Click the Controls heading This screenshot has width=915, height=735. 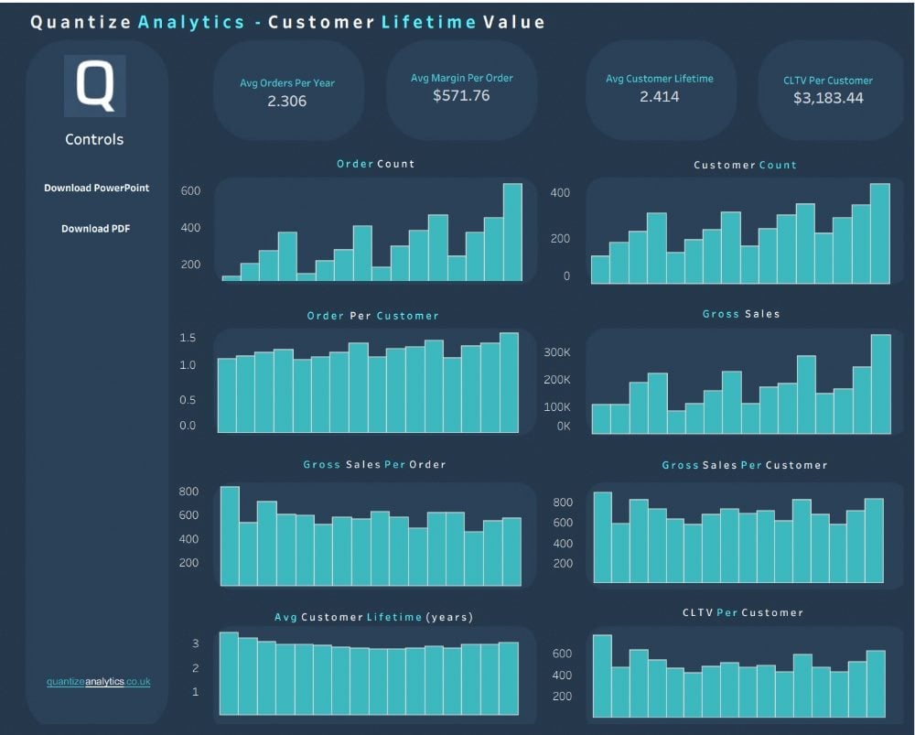tap(94, 139)
